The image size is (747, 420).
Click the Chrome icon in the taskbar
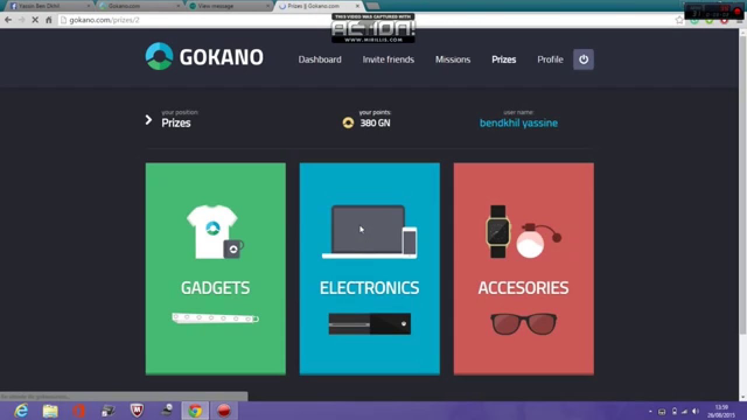click(x=195, y=411)
